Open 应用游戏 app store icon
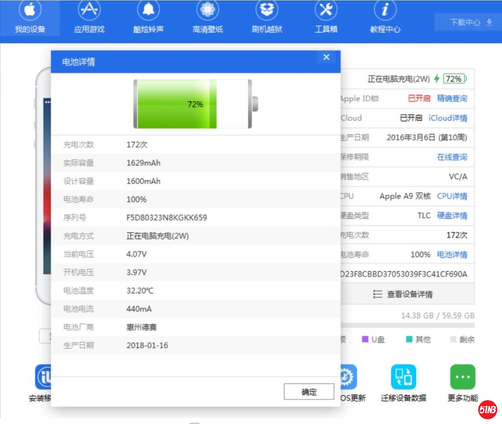 [x=89, y=10]
